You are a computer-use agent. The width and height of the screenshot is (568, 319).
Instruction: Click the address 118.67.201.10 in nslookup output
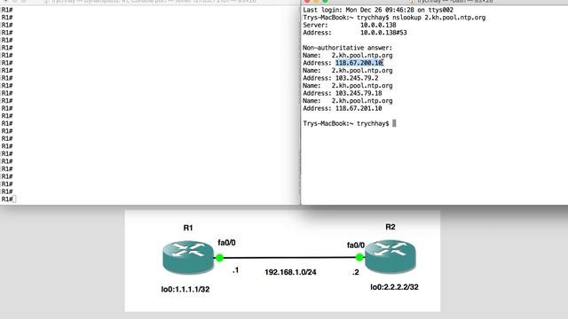point(359,108)
